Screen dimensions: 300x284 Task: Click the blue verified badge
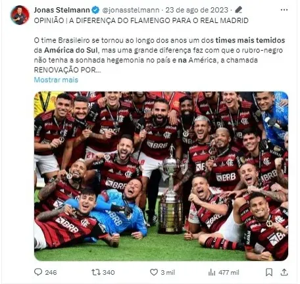95,10
